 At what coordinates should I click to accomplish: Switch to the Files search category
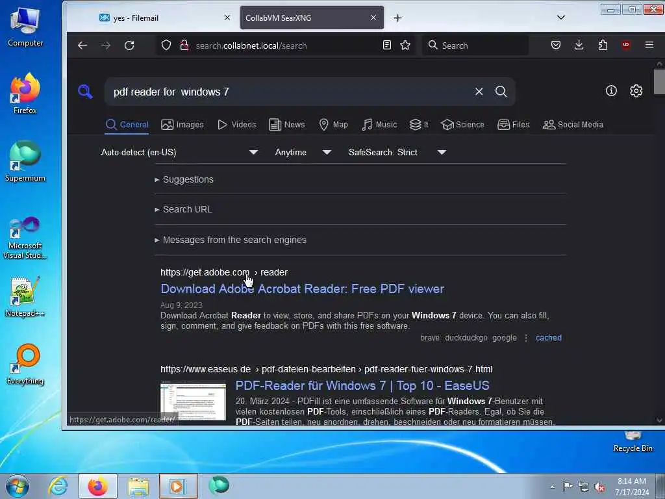tap(513, 124)
